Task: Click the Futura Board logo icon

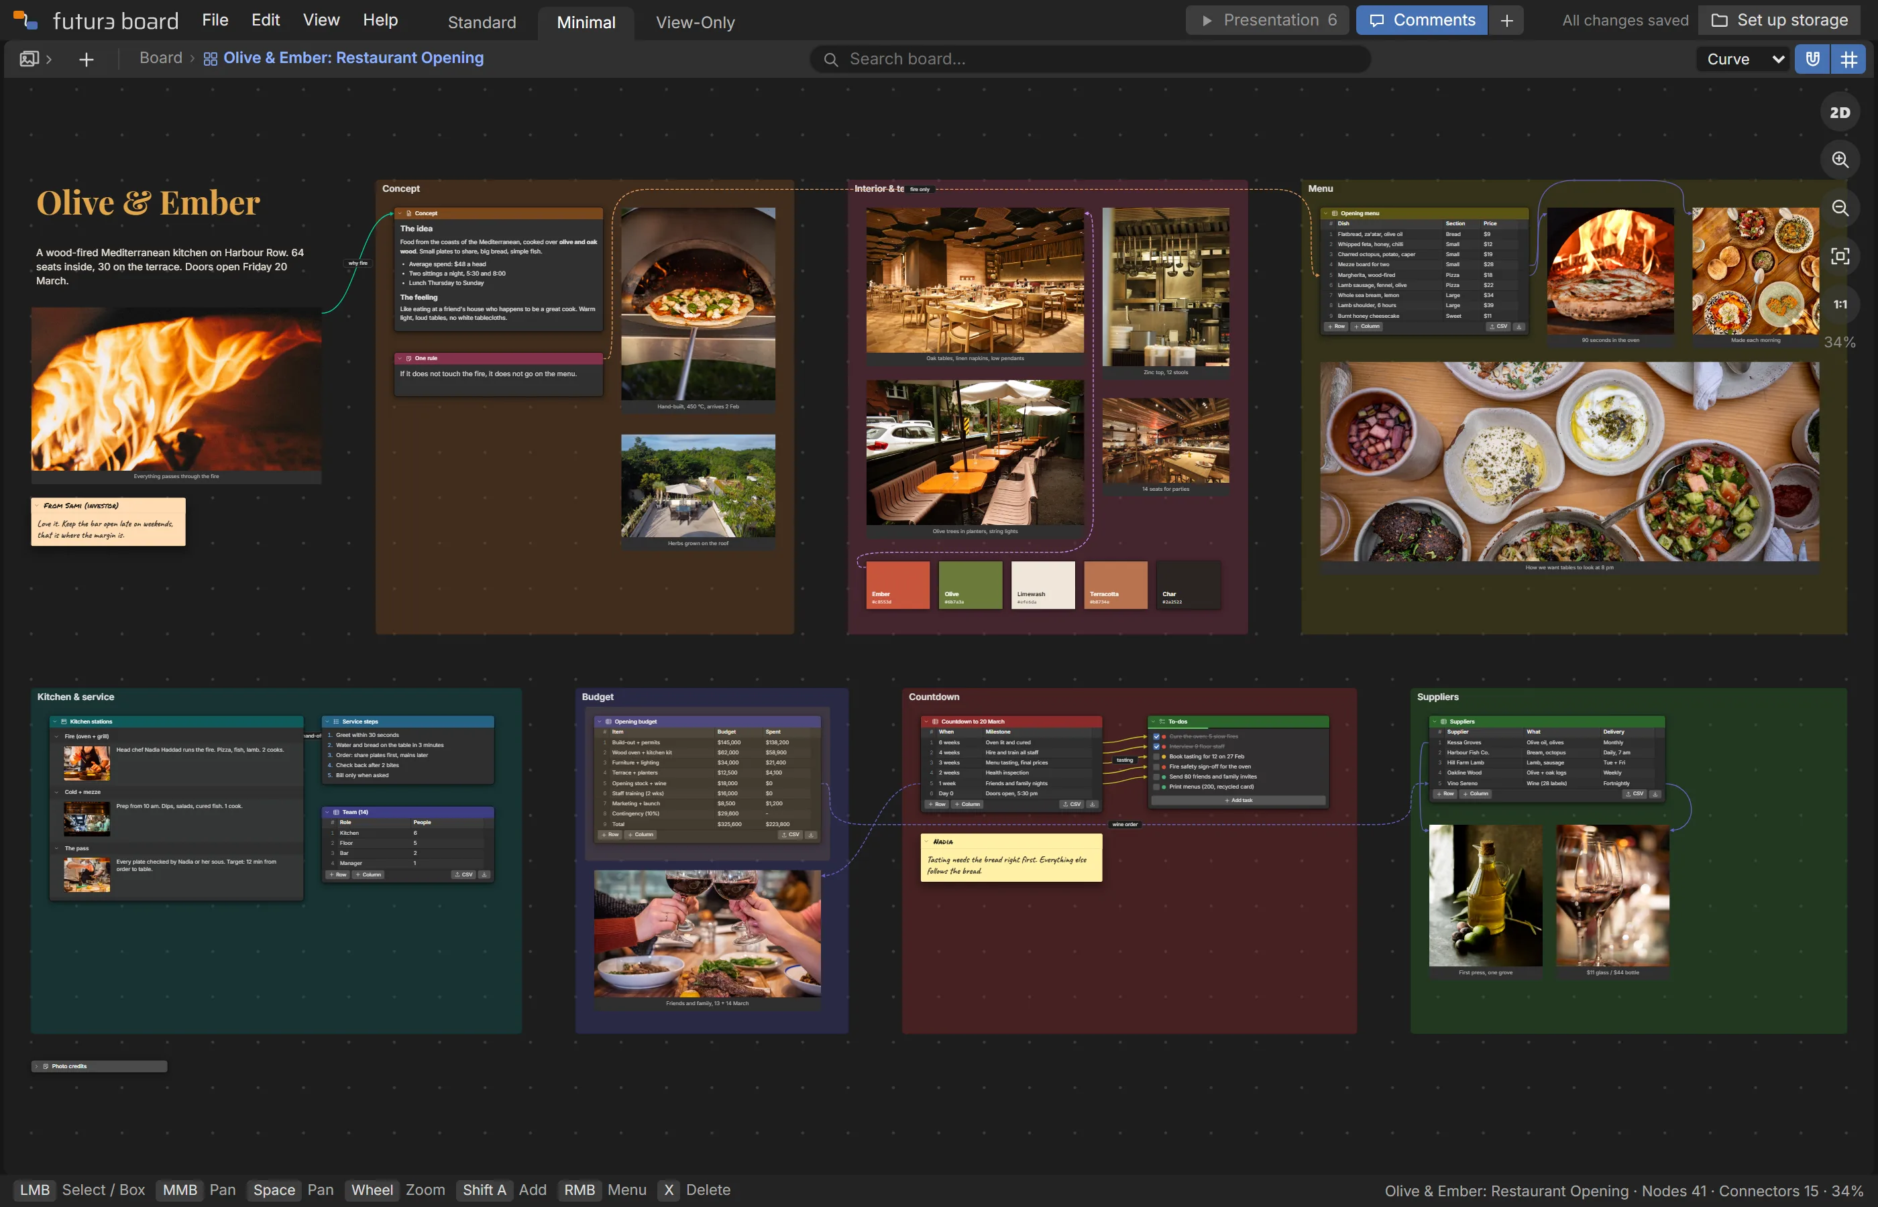Action: point(25,20)
